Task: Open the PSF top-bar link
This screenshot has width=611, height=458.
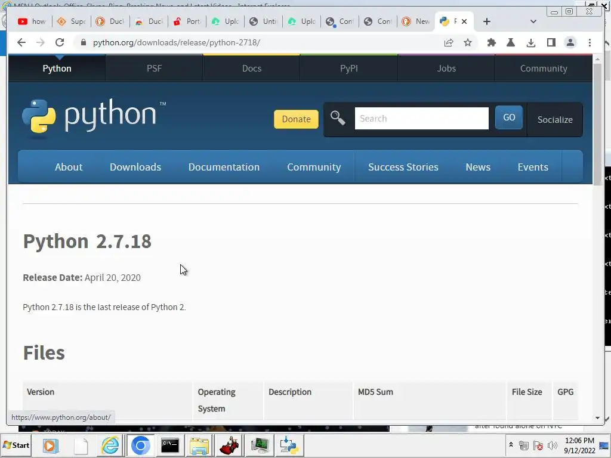Action: [155, 68]
